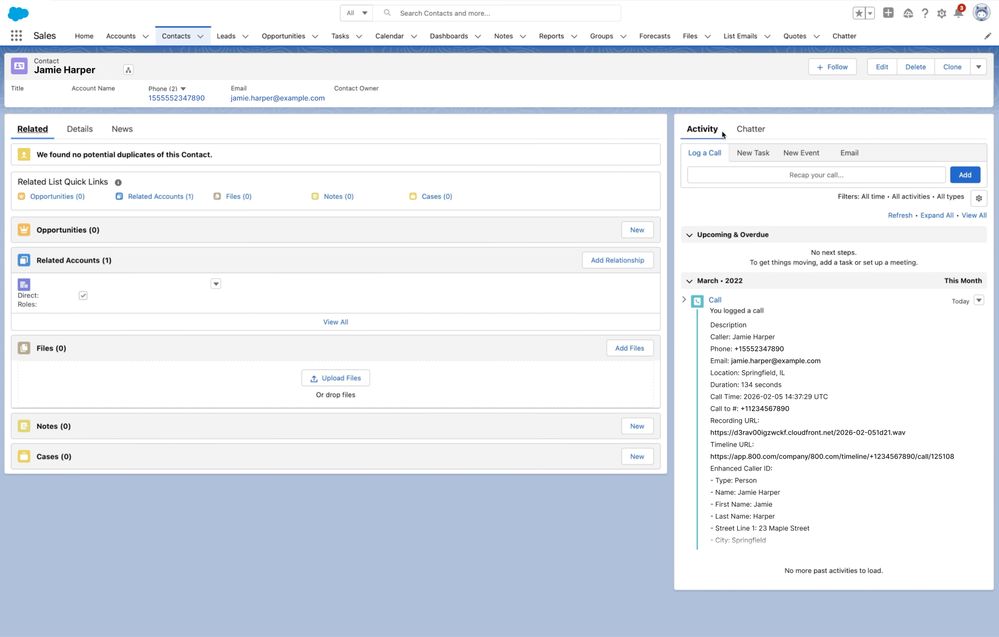Click the Follow button
This screenshot has width=999, height=637.
point(832,67)
